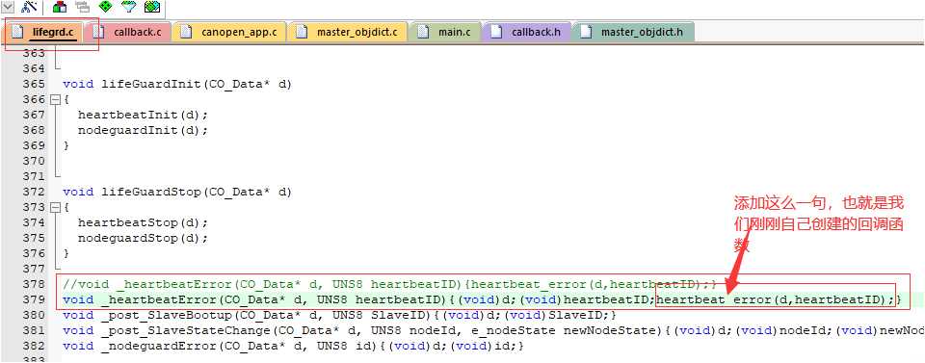The width and height of the screenshot is (925, 363).
Task: Click line number 372 in the margin
Action: pos(34,192)
